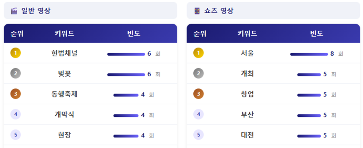Screen dimensions: 363x148
Task: Click the rank 4 badge for 개막식
Action: coord(15,115)
